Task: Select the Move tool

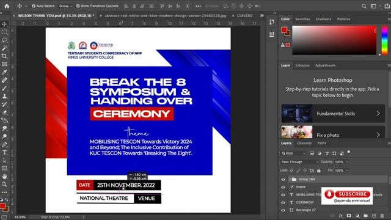Action: (4, 24)
